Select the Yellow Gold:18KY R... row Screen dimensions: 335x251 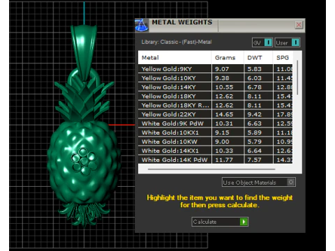click(216, 105)
